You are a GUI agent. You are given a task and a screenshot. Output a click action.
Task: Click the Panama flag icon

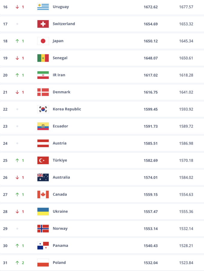click(x=43, y=245)
